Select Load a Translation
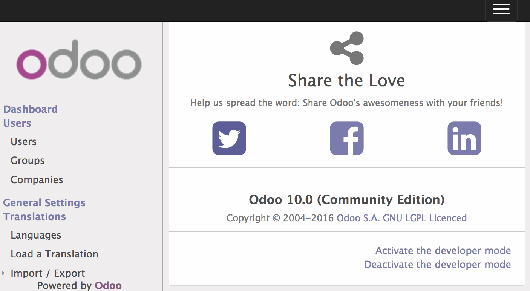The image size is (530, 291). tap(54, 254)
